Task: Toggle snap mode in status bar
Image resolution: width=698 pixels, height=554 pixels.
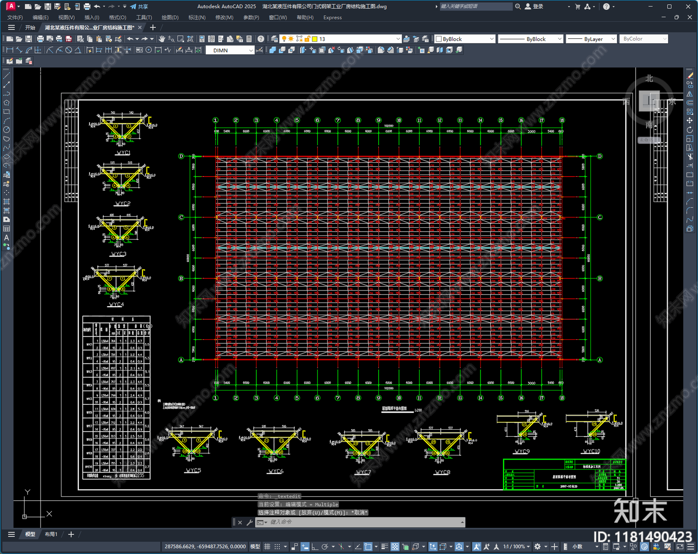Action: click(277, 547)
